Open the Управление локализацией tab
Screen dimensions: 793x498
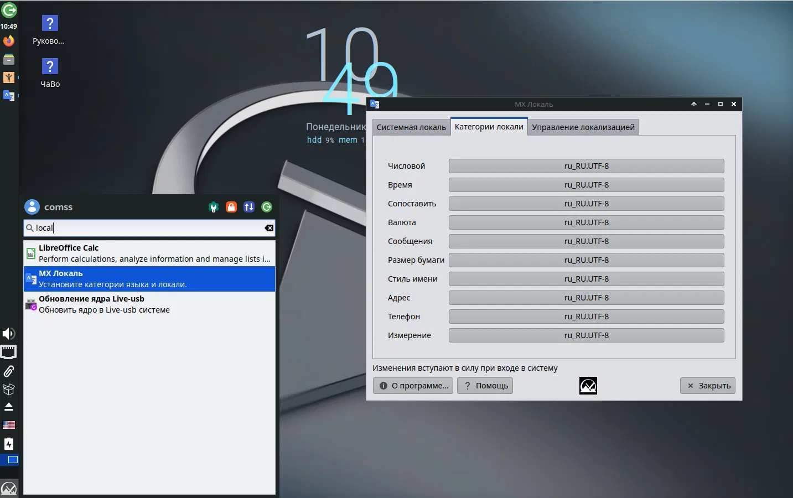(583, 127)
